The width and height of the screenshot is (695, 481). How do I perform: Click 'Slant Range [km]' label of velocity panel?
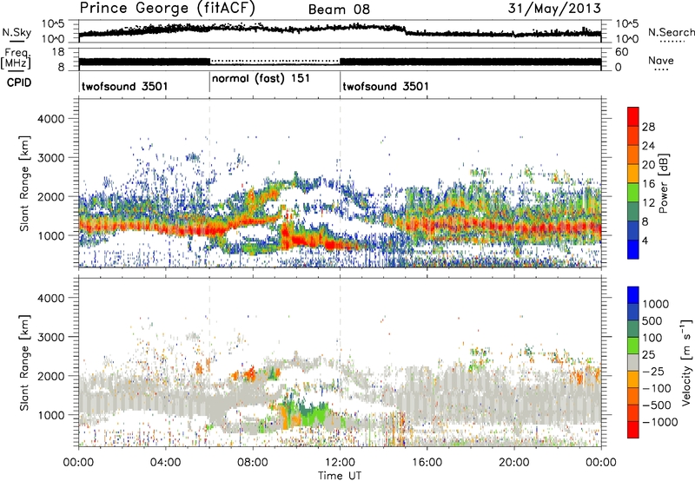coord(24,363)
